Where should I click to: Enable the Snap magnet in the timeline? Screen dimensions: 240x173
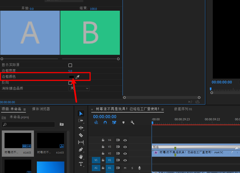105,122
